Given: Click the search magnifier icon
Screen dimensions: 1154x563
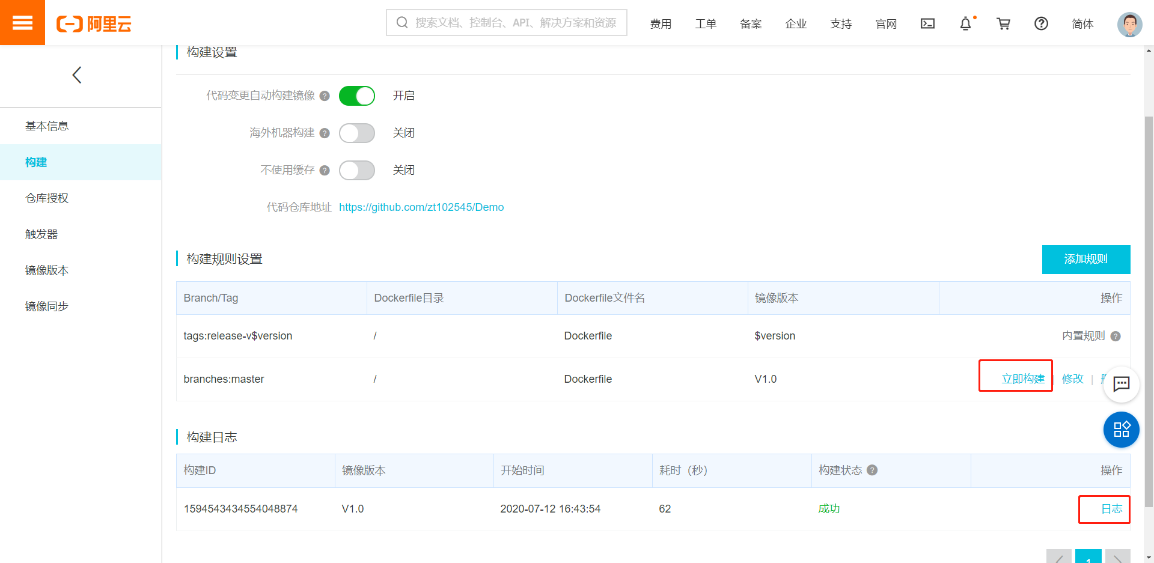Looking at the screenshot, I should 402,23.
